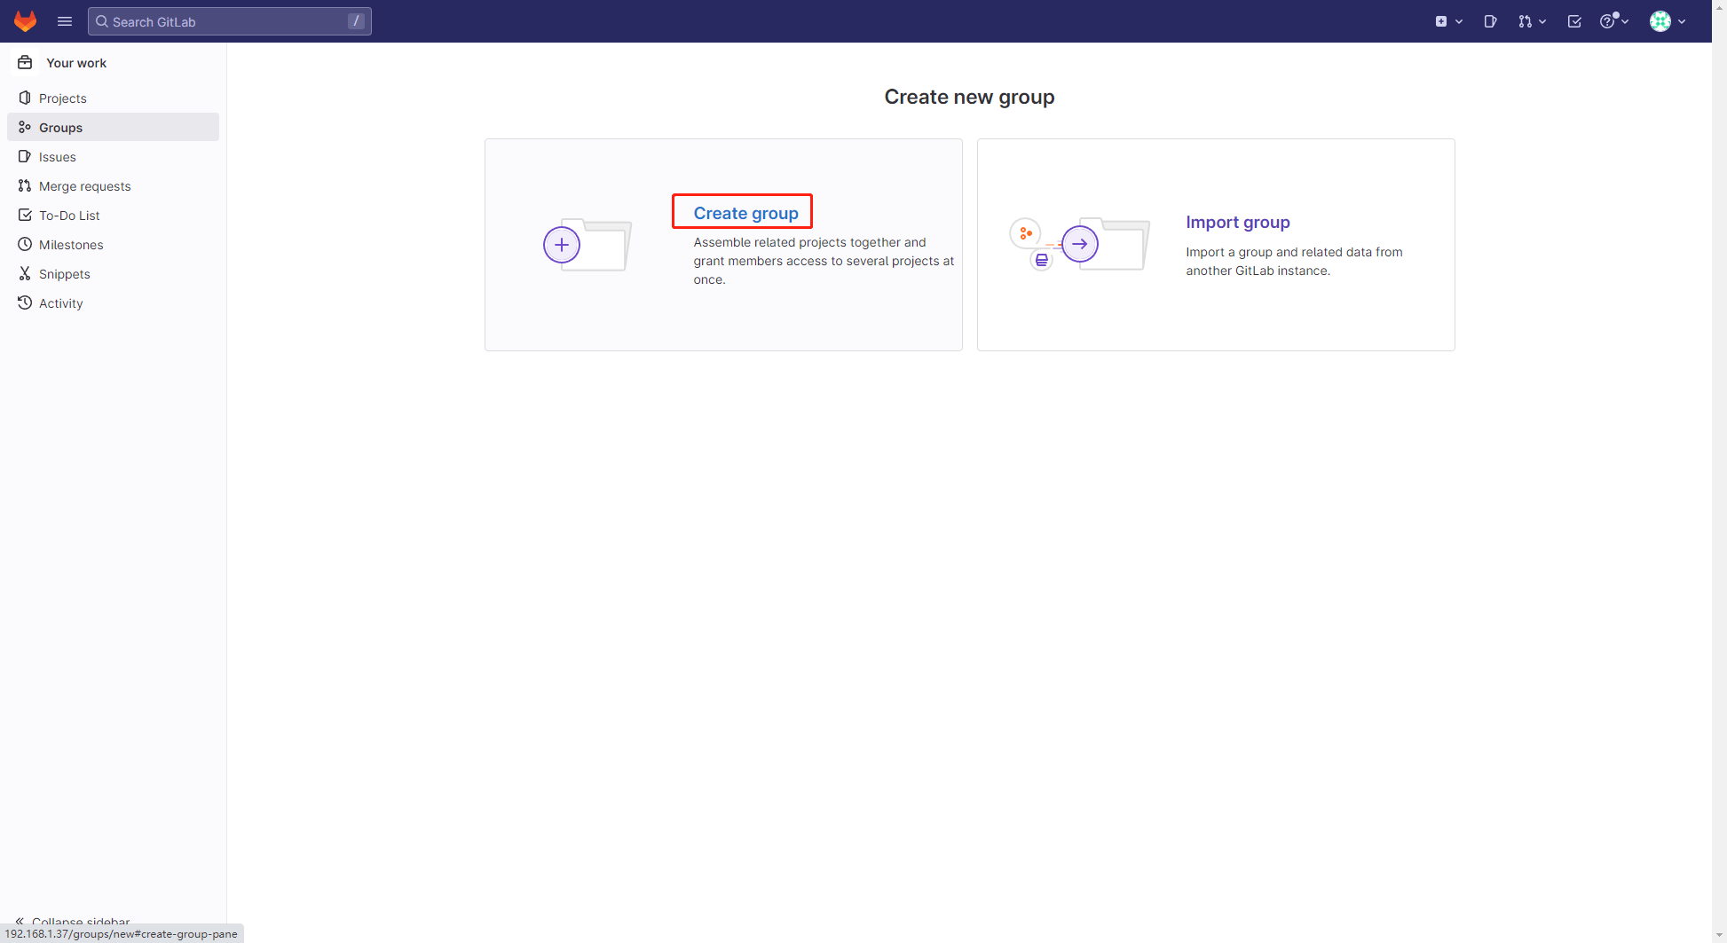Click the Import group link
Screen dimensions: 1727x943
coord(1237,222)
